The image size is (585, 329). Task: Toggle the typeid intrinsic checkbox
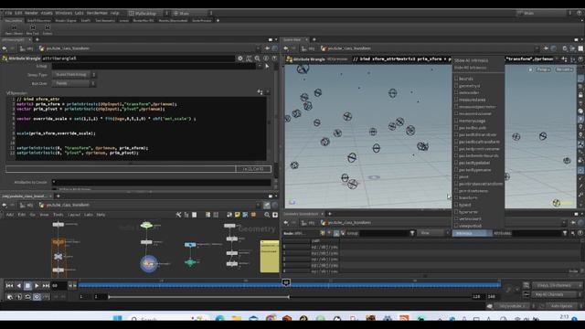456,205
